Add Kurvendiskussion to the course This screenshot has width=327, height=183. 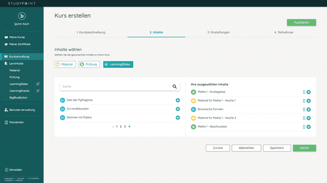tap(178, 109)
